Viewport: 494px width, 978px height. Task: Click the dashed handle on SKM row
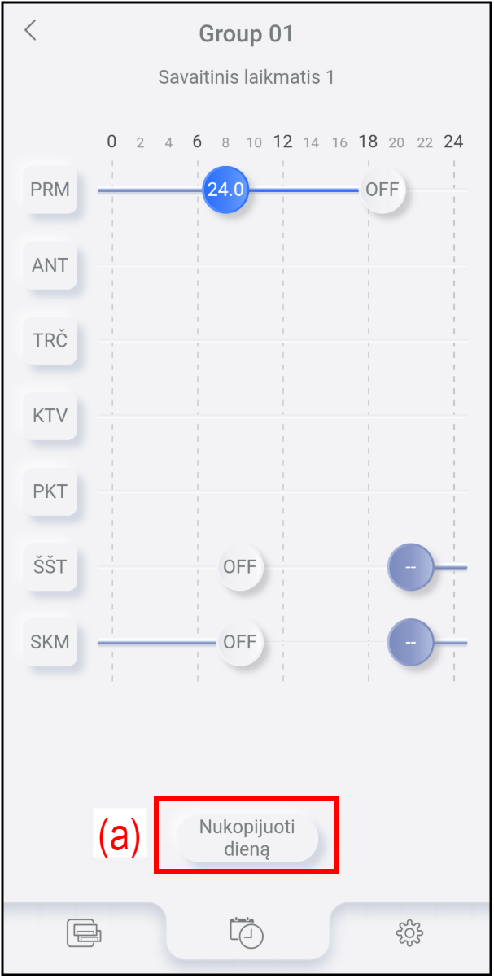[x=410, y=642]
